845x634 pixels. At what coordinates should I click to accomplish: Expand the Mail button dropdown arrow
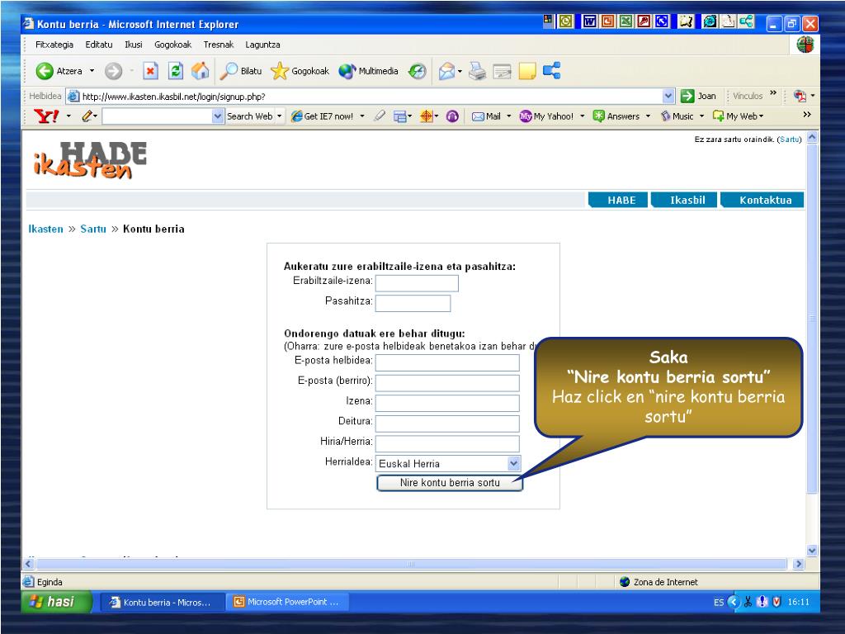tap(508, 116)
